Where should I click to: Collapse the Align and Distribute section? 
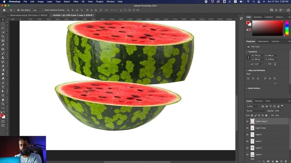246,71
